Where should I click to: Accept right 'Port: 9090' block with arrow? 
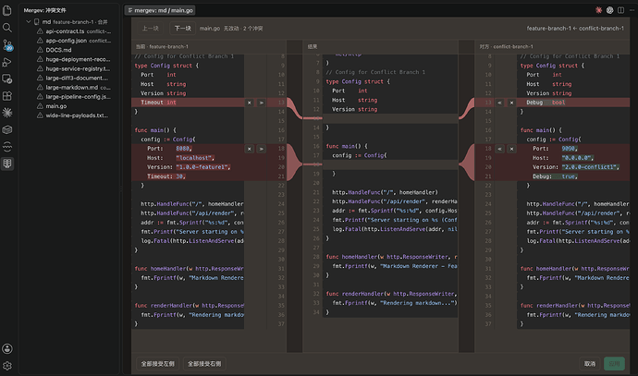point(499,149)
